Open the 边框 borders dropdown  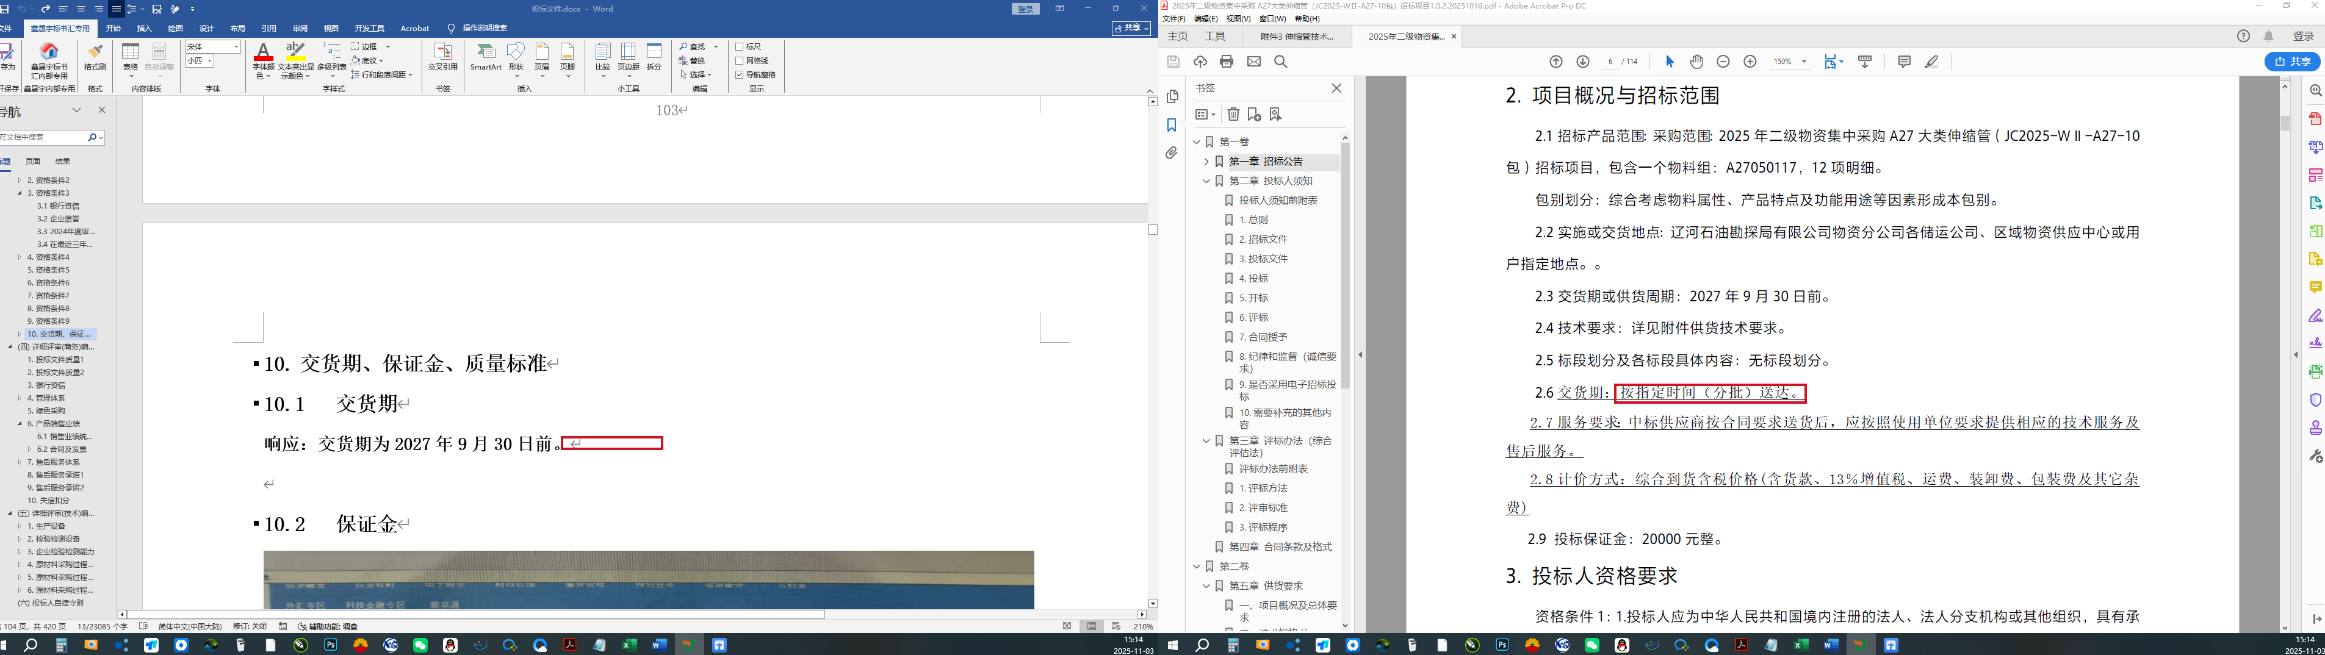tap(388, 47)
